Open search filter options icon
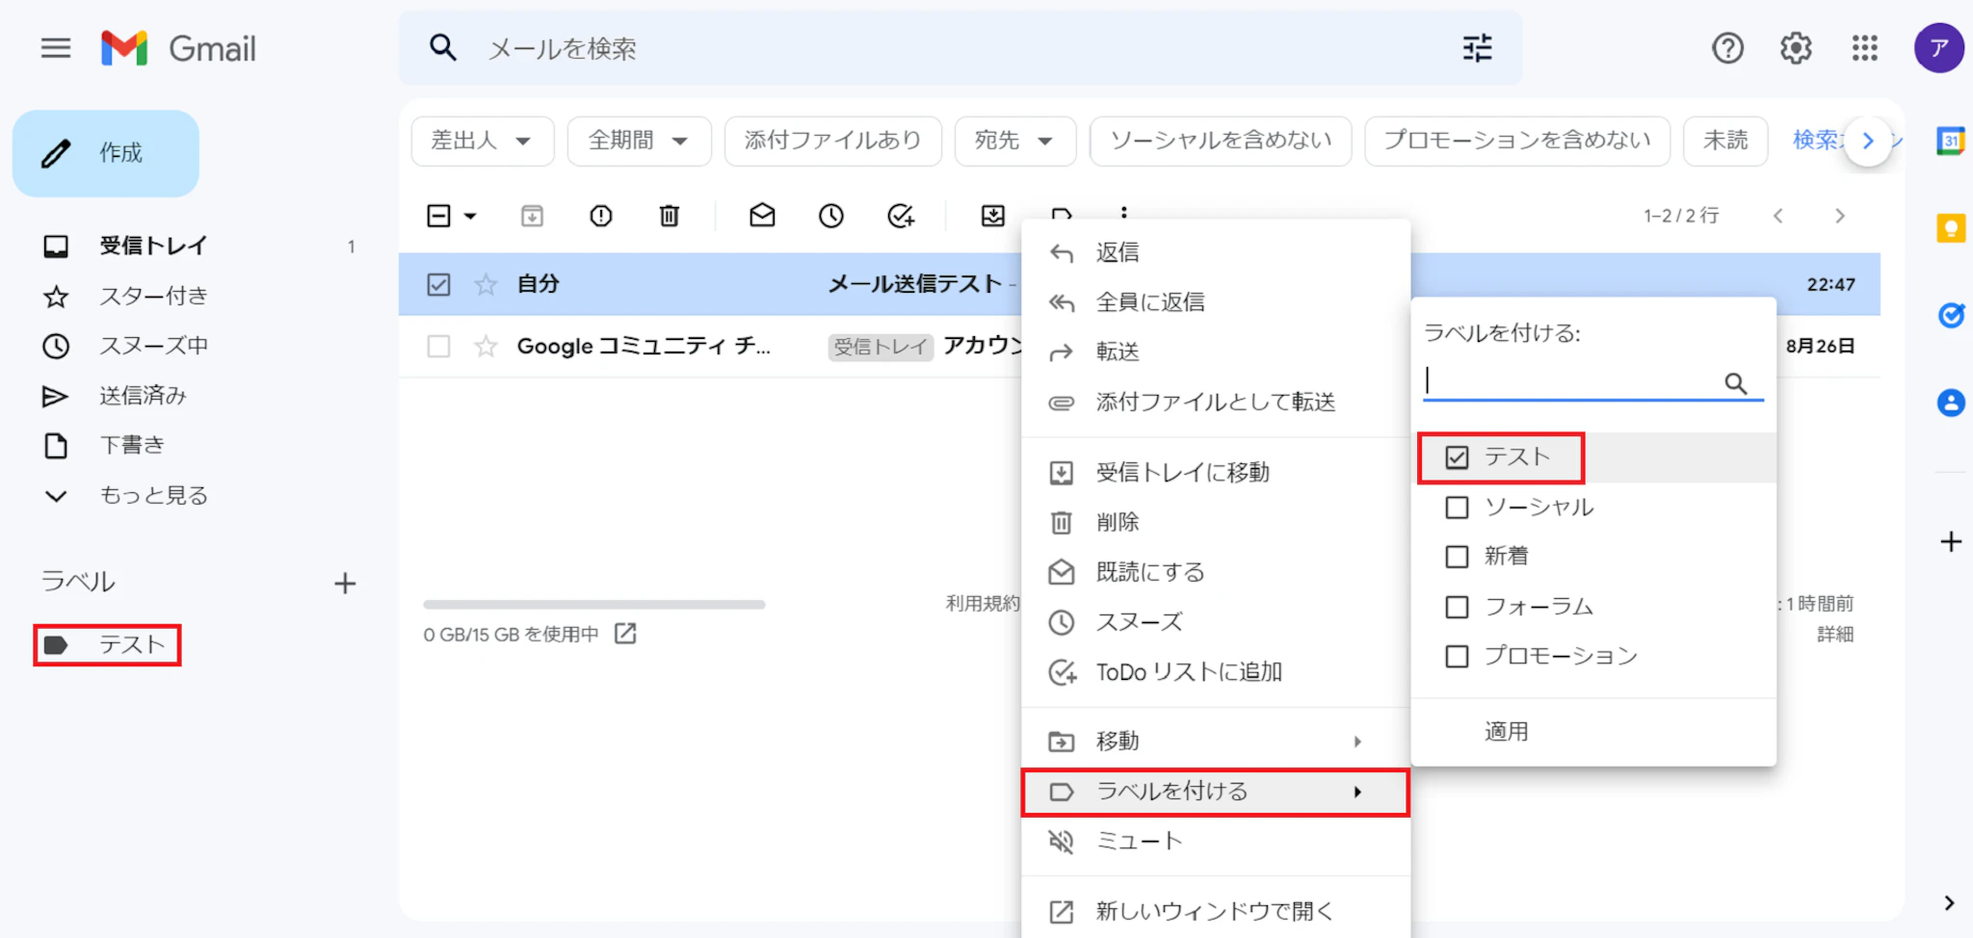 point(1477,48)
